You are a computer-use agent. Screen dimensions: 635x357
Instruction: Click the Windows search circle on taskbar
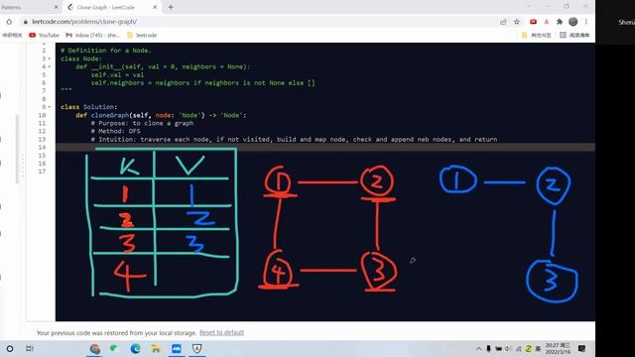point(10,348)
